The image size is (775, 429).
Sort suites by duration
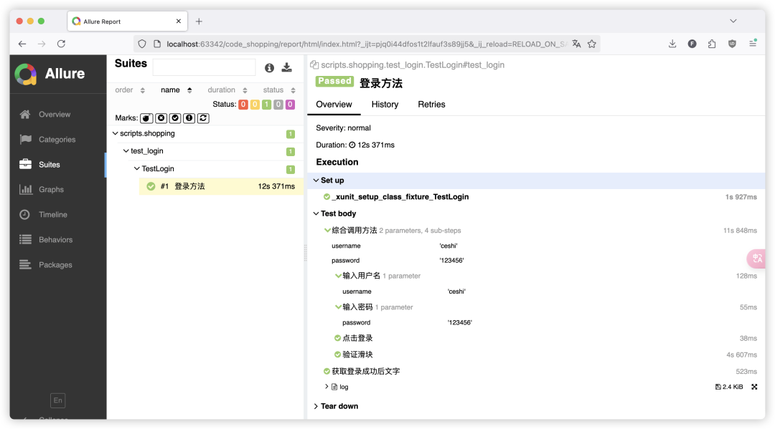click(x=227, y=90)
